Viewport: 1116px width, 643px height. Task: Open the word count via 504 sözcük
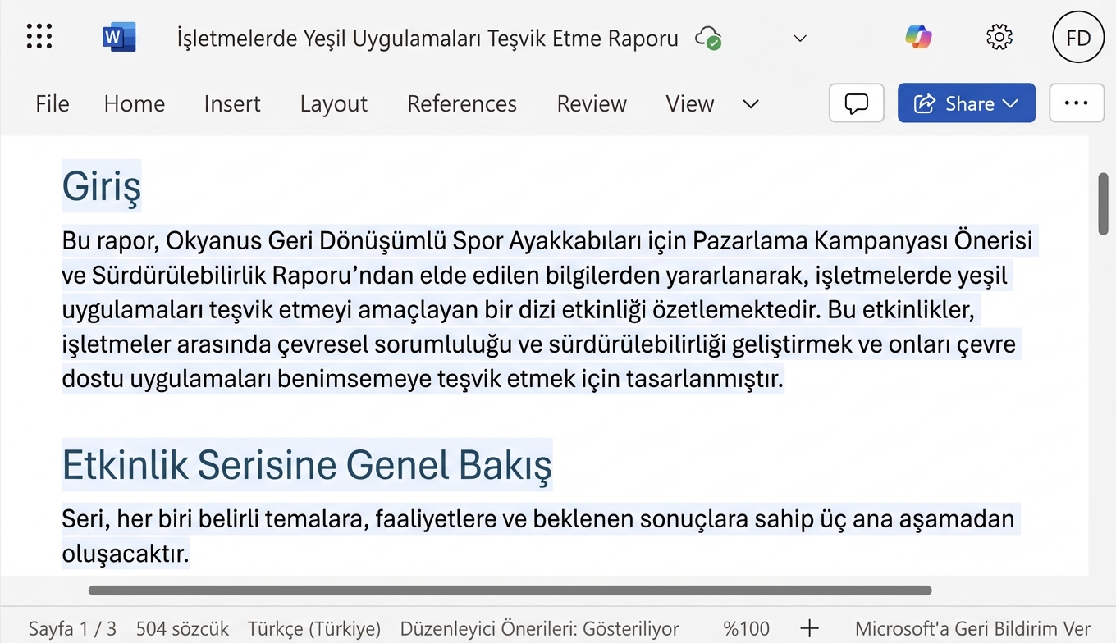point(182,628)
